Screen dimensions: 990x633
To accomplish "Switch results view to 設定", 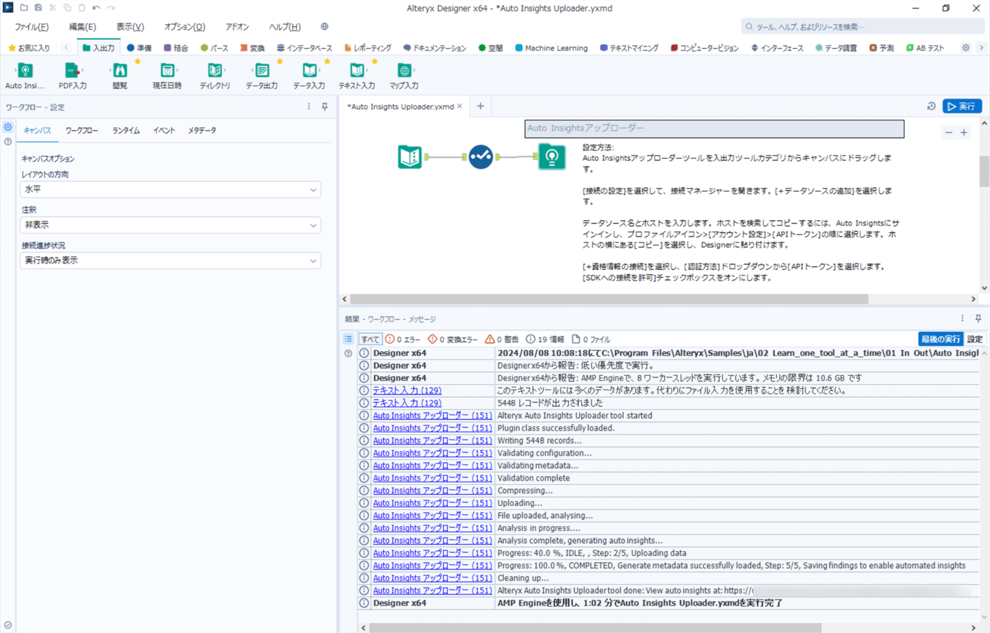I will click(975, 339).
